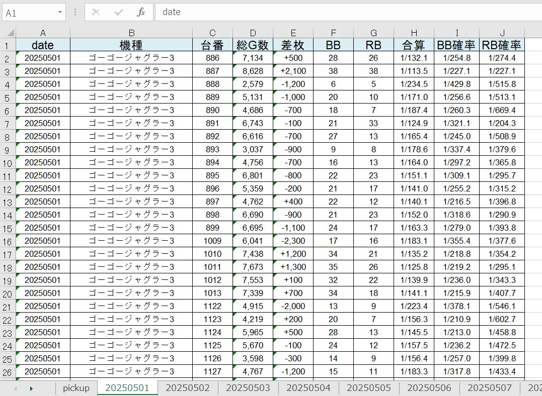This screenshot has height=396, width=542.
Task: Click the Enter checkmark icon in formula bar
Action: point(119,13)
